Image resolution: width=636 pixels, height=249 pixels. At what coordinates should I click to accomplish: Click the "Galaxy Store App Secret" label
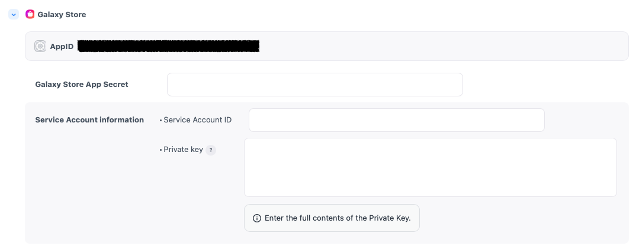pyautogui.click(x=82, y=84)
